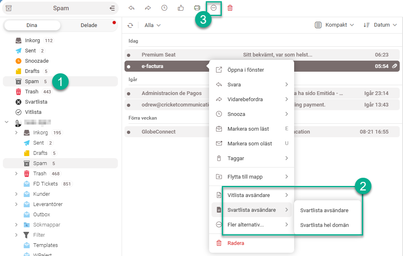Viewport: 403px width, 256px height.
Task: Open the three-dots more actions icon
Action: point(214,8)
